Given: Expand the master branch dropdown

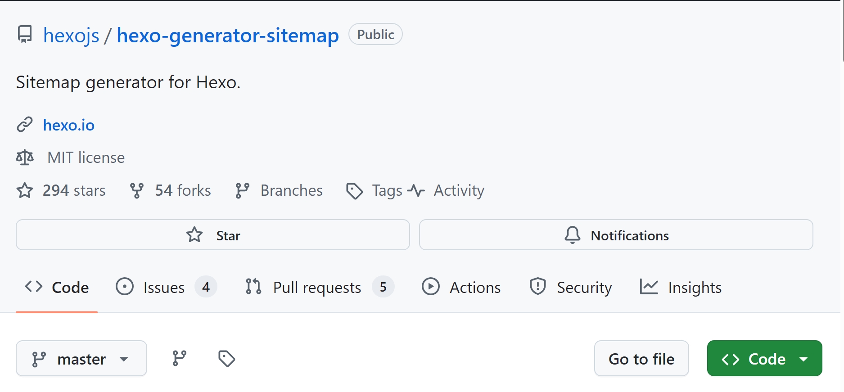Looking at the screenshot, I should (81, 358).
